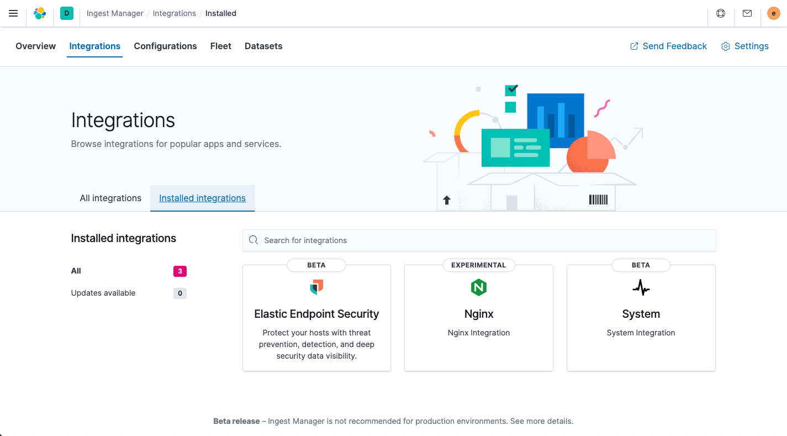Click the Elastic Endpoint Security shield icon
This screenshot has height=436, width=787.
[316, 287]
